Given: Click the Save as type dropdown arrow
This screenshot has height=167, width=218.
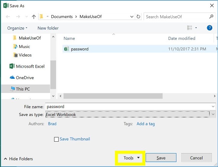Looking at the screenshot, I should coord(213,115).
